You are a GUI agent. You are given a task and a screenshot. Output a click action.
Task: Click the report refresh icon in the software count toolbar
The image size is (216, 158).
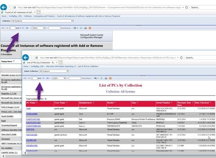[81, 28]
